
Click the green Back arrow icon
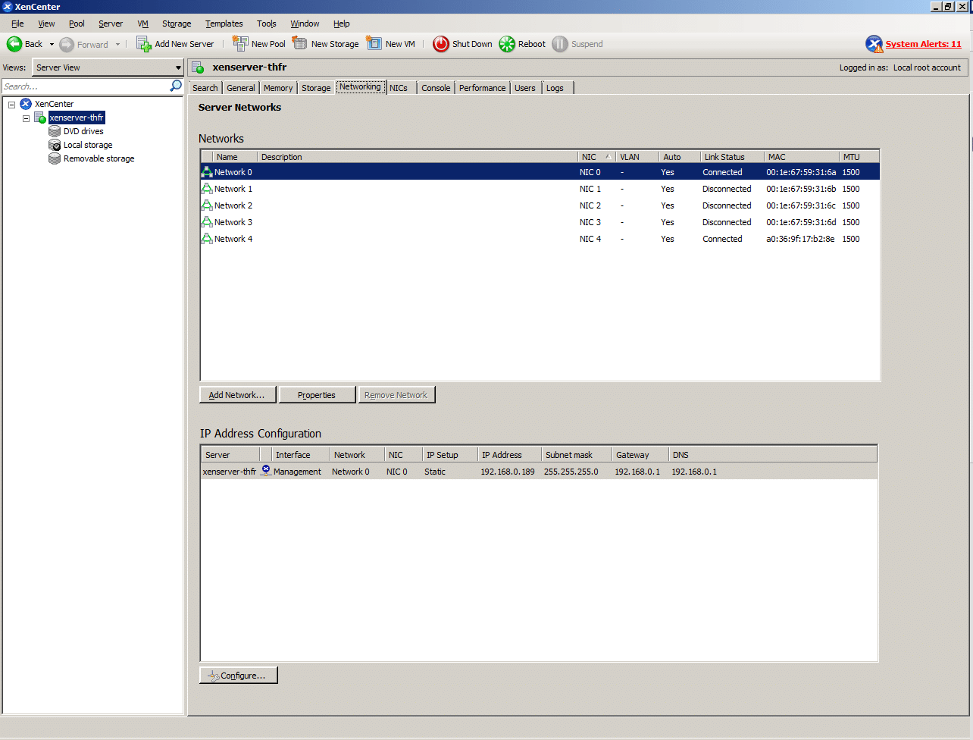coord(14,44)
